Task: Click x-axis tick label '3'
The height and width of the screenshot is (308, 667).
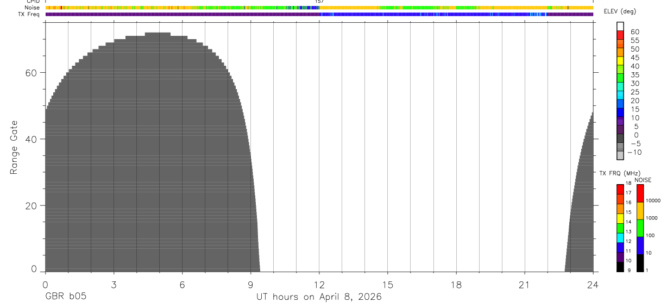Action: 114,284
